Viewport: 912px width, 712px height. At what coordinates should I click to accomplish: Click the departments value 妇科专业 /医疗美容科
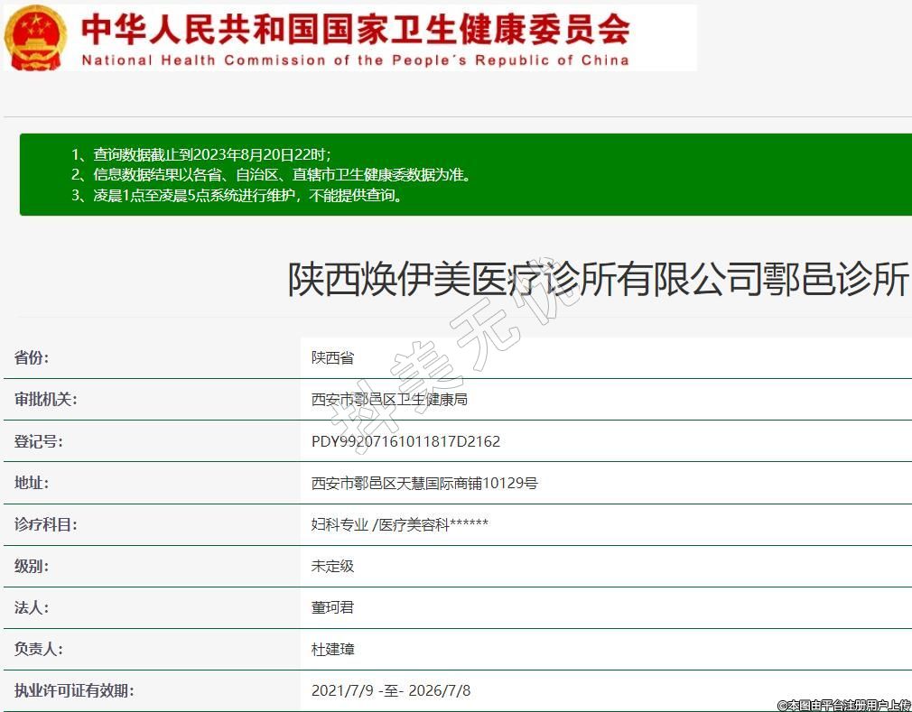click(399, 524)
